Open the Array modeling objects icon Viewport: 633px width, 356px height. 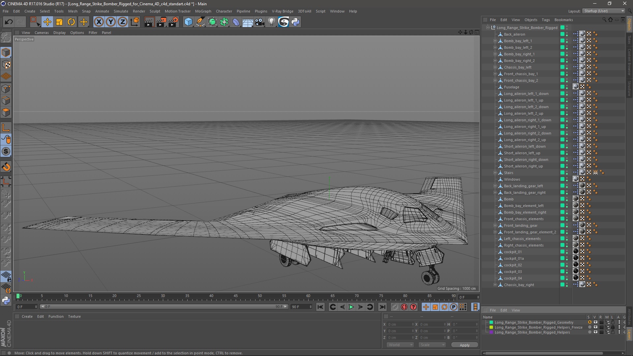pos(224,22)
